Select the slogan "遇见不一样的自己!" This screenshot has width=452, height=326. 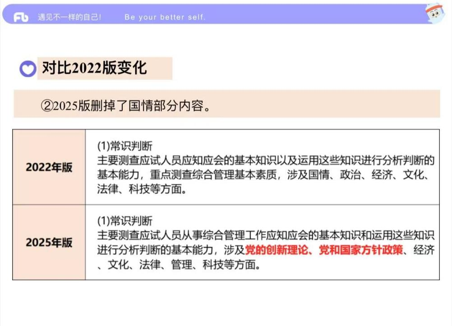[69, 17]
